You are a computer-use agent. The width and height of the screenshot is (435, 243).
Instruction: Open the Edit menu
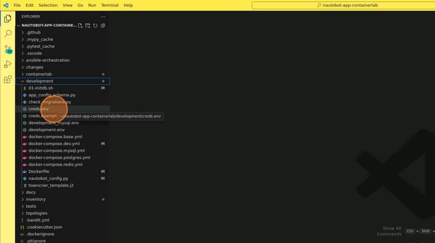point(30,5)
